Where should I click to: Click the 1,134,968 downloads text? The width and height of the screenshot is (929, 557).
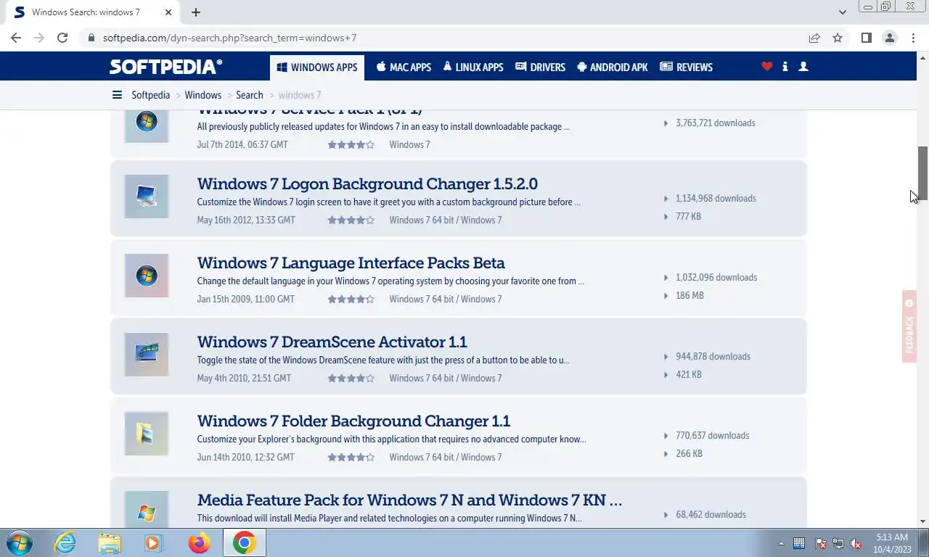(x=716, y=198)
